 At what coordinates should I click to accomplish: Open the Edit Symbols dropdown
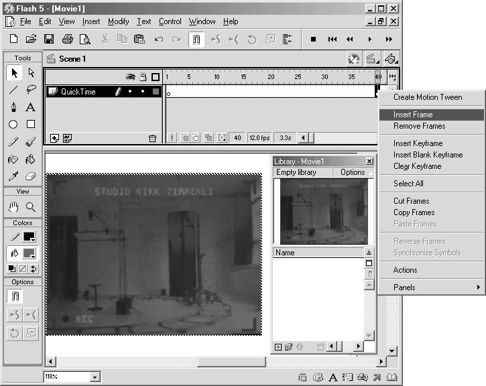coord(391,59)
